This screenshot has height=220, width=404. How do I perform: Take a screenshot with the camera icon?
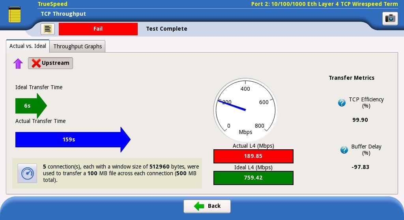pyautogui.click(x=390, y=18)
